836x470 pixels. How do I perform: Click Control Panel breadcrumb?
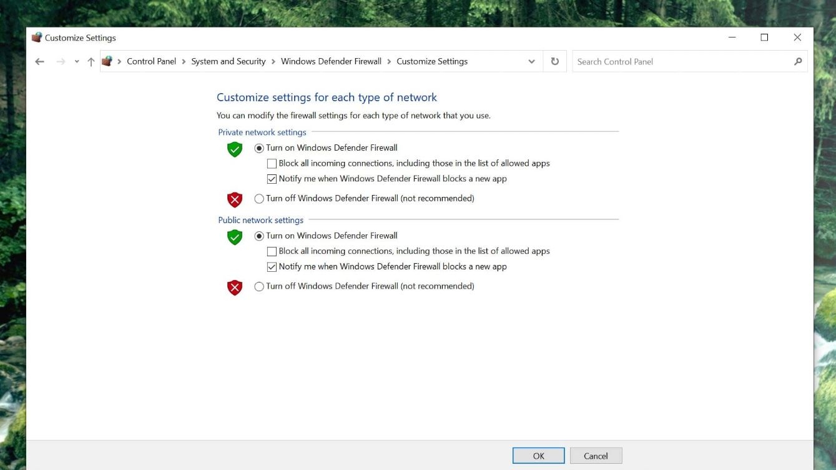click(x=152, y=61)
